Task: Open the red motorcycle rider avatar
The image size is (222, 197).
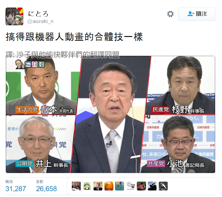Action: point(141,186)
